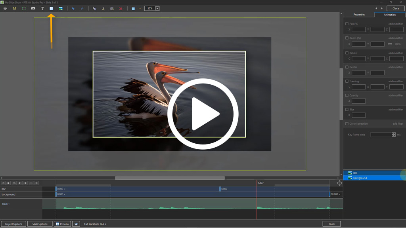This screenshot has height=228, width=406.
Task: Enable the Rotate checkbox
Action: [347, 53]
